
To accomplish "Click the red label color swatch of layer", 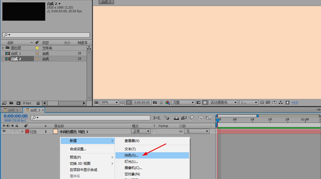I will coord(27,131).
